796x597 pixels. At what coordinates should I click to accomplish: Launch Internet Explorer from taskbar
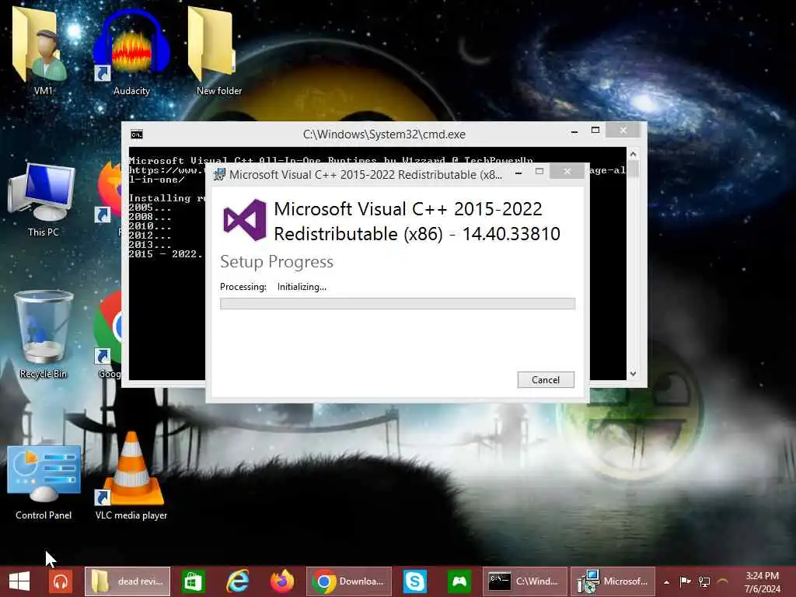pos(237,581)
